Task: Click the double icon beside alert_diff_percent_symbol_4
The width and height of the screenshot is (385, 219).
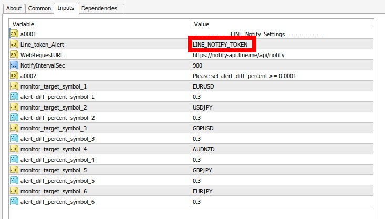Action: click(x=14, y=160)
